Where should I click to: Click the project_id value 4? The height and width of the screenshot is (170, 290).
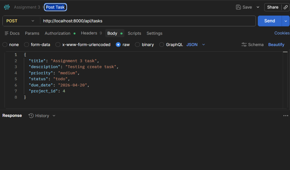64,91
